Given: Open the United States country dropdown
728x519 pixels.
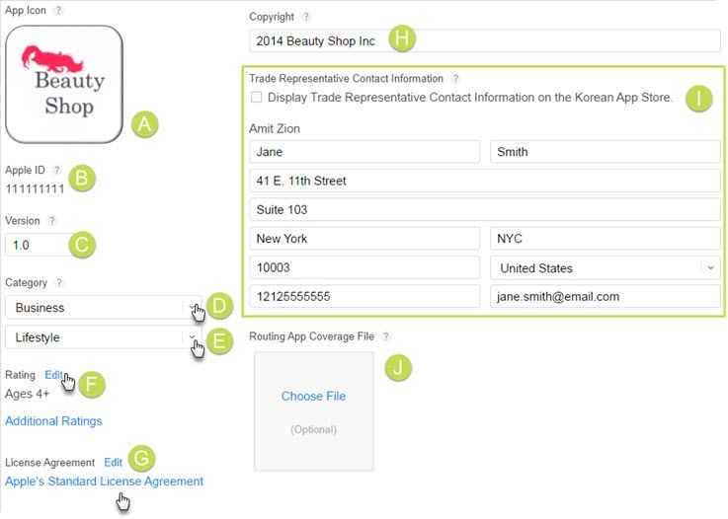Looking at the screenshot, I should 606,267.
